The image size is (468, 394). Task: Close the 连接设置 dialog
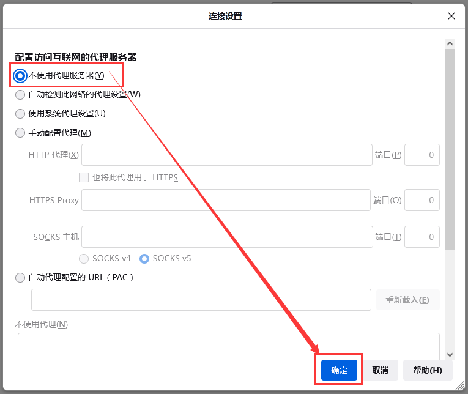[451, 16]
